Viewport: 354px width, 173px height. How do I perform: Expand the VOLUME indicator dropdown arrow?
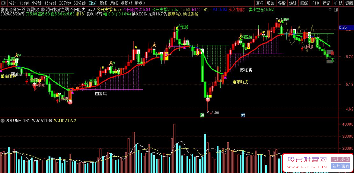tap(2, 121)
